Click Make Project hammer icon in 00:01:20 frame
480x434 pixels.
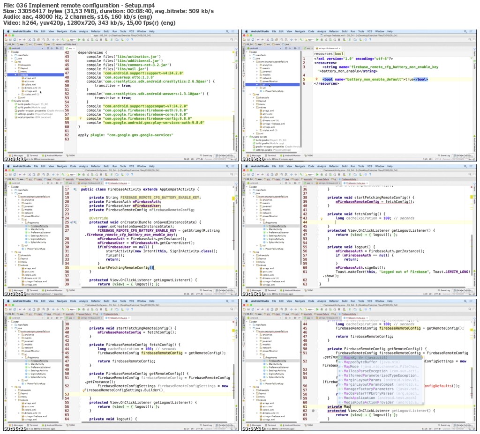[63, 39]
